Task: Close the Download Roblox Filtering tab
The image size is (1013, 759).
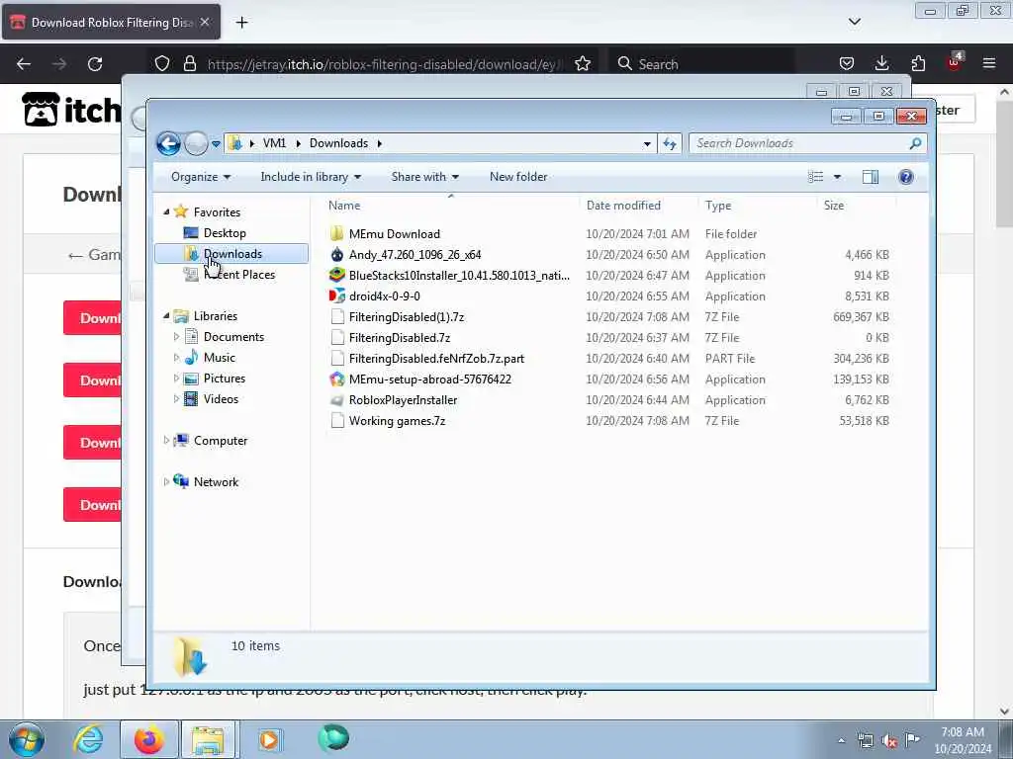Action: (x=204, y=22)
